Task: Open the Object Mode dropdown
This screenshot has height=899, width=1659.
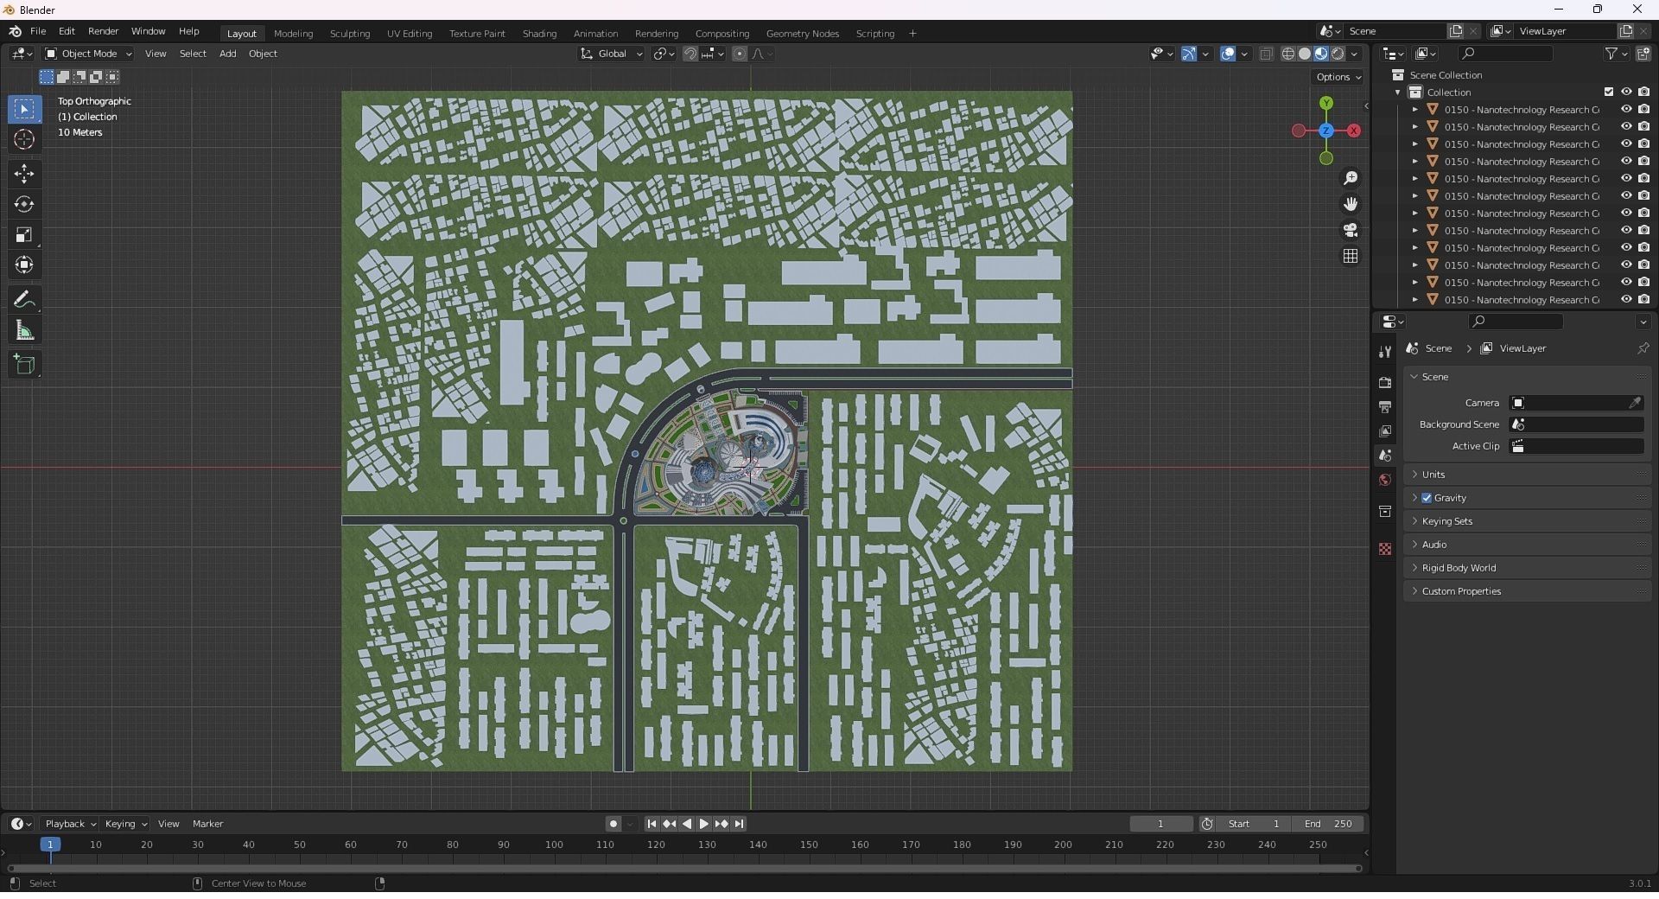Action: (x=88, y=54)
